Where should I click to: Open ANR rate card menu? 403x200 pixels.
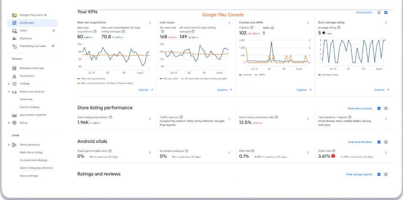pyautogui.click(x=308, y=153)
